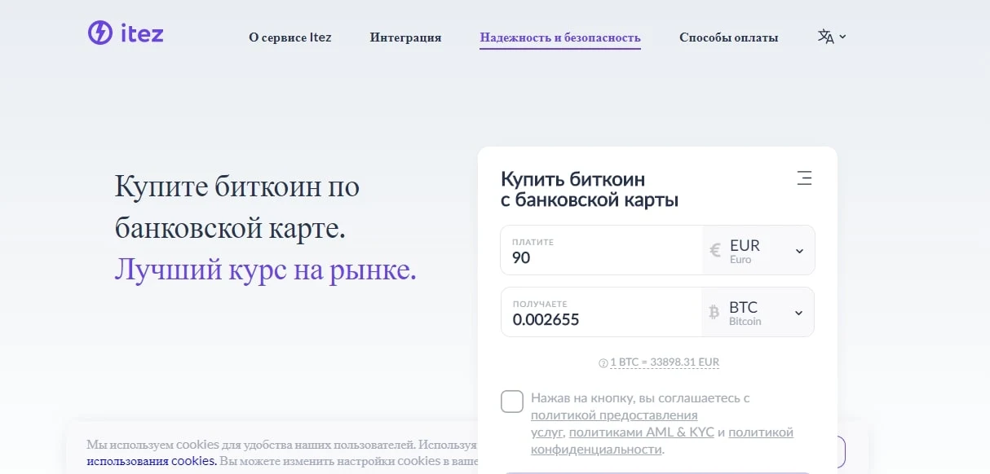The image size is (990, 474).
Task: Open the О сервисе Itez menu item
Action: [290, 37]
